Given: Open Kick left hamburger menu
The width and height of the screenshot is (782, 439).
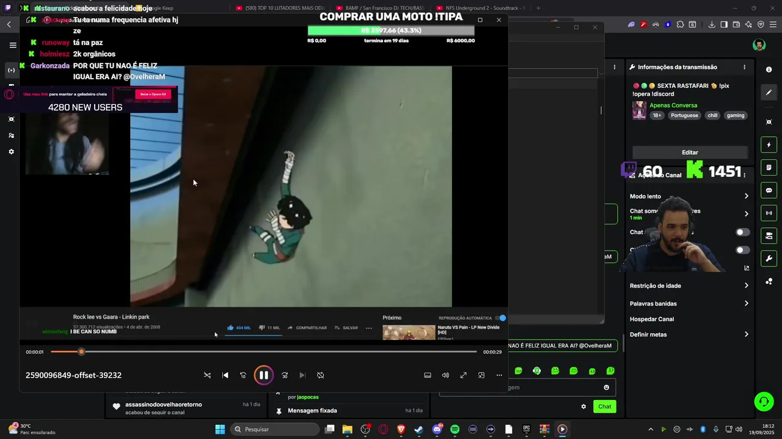Looking at the screenshot, I should click(x=12, y=45).
